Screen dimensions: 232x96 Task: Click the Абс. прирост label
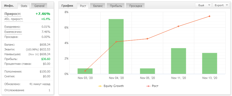(x=14, y=19)
